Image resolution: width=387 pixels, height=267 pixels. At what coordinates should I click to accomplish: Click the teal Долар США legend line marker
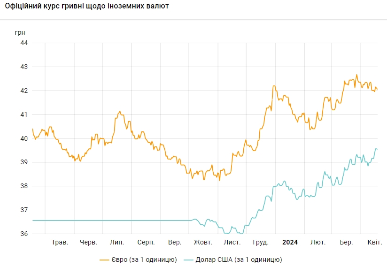[188, 259]
